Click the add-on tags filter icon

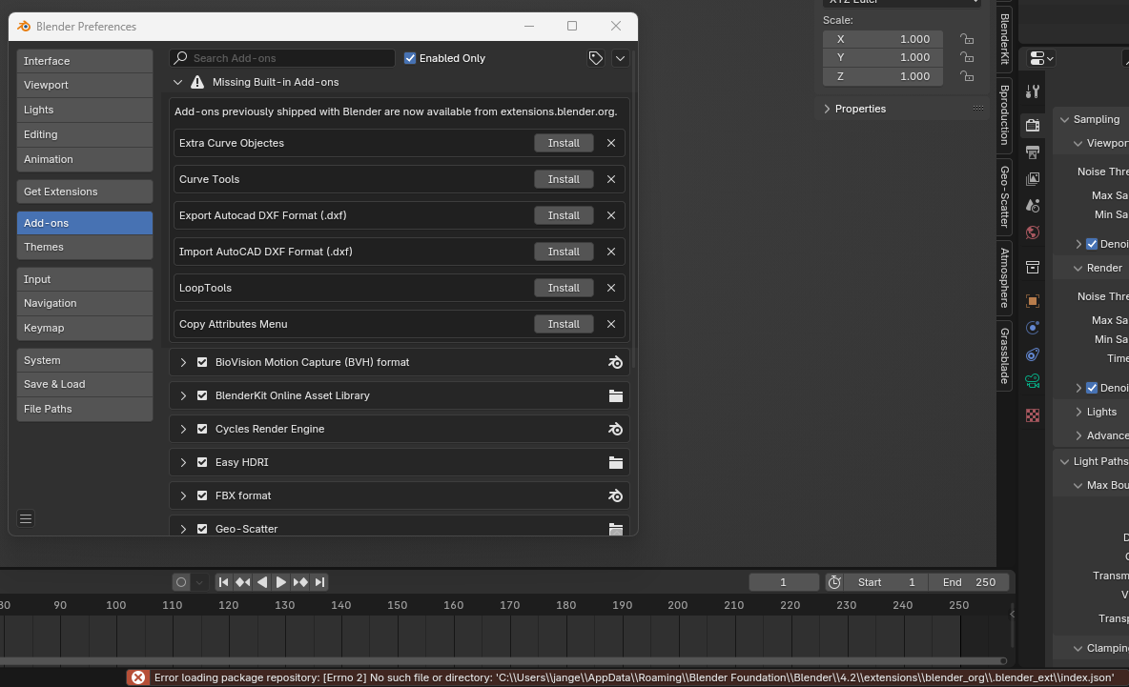[595, 58]
